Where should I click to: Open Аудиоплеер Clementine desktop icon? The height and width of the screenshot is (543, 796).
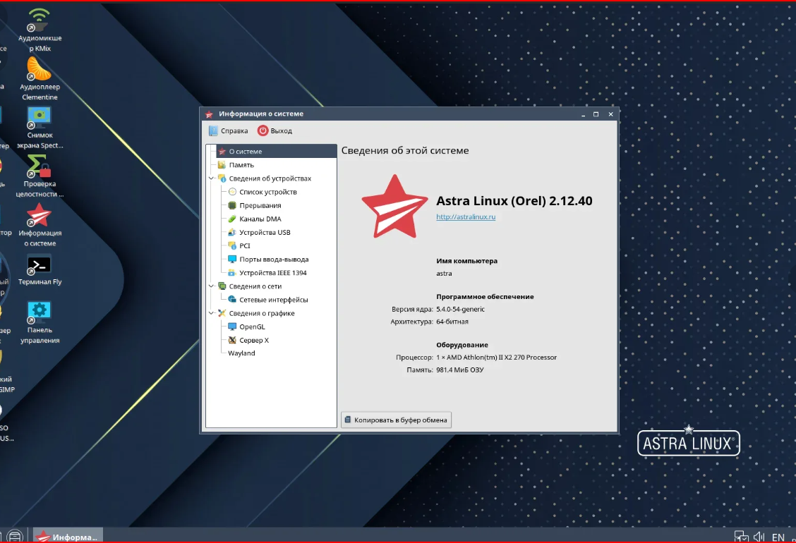pos(39,78)
